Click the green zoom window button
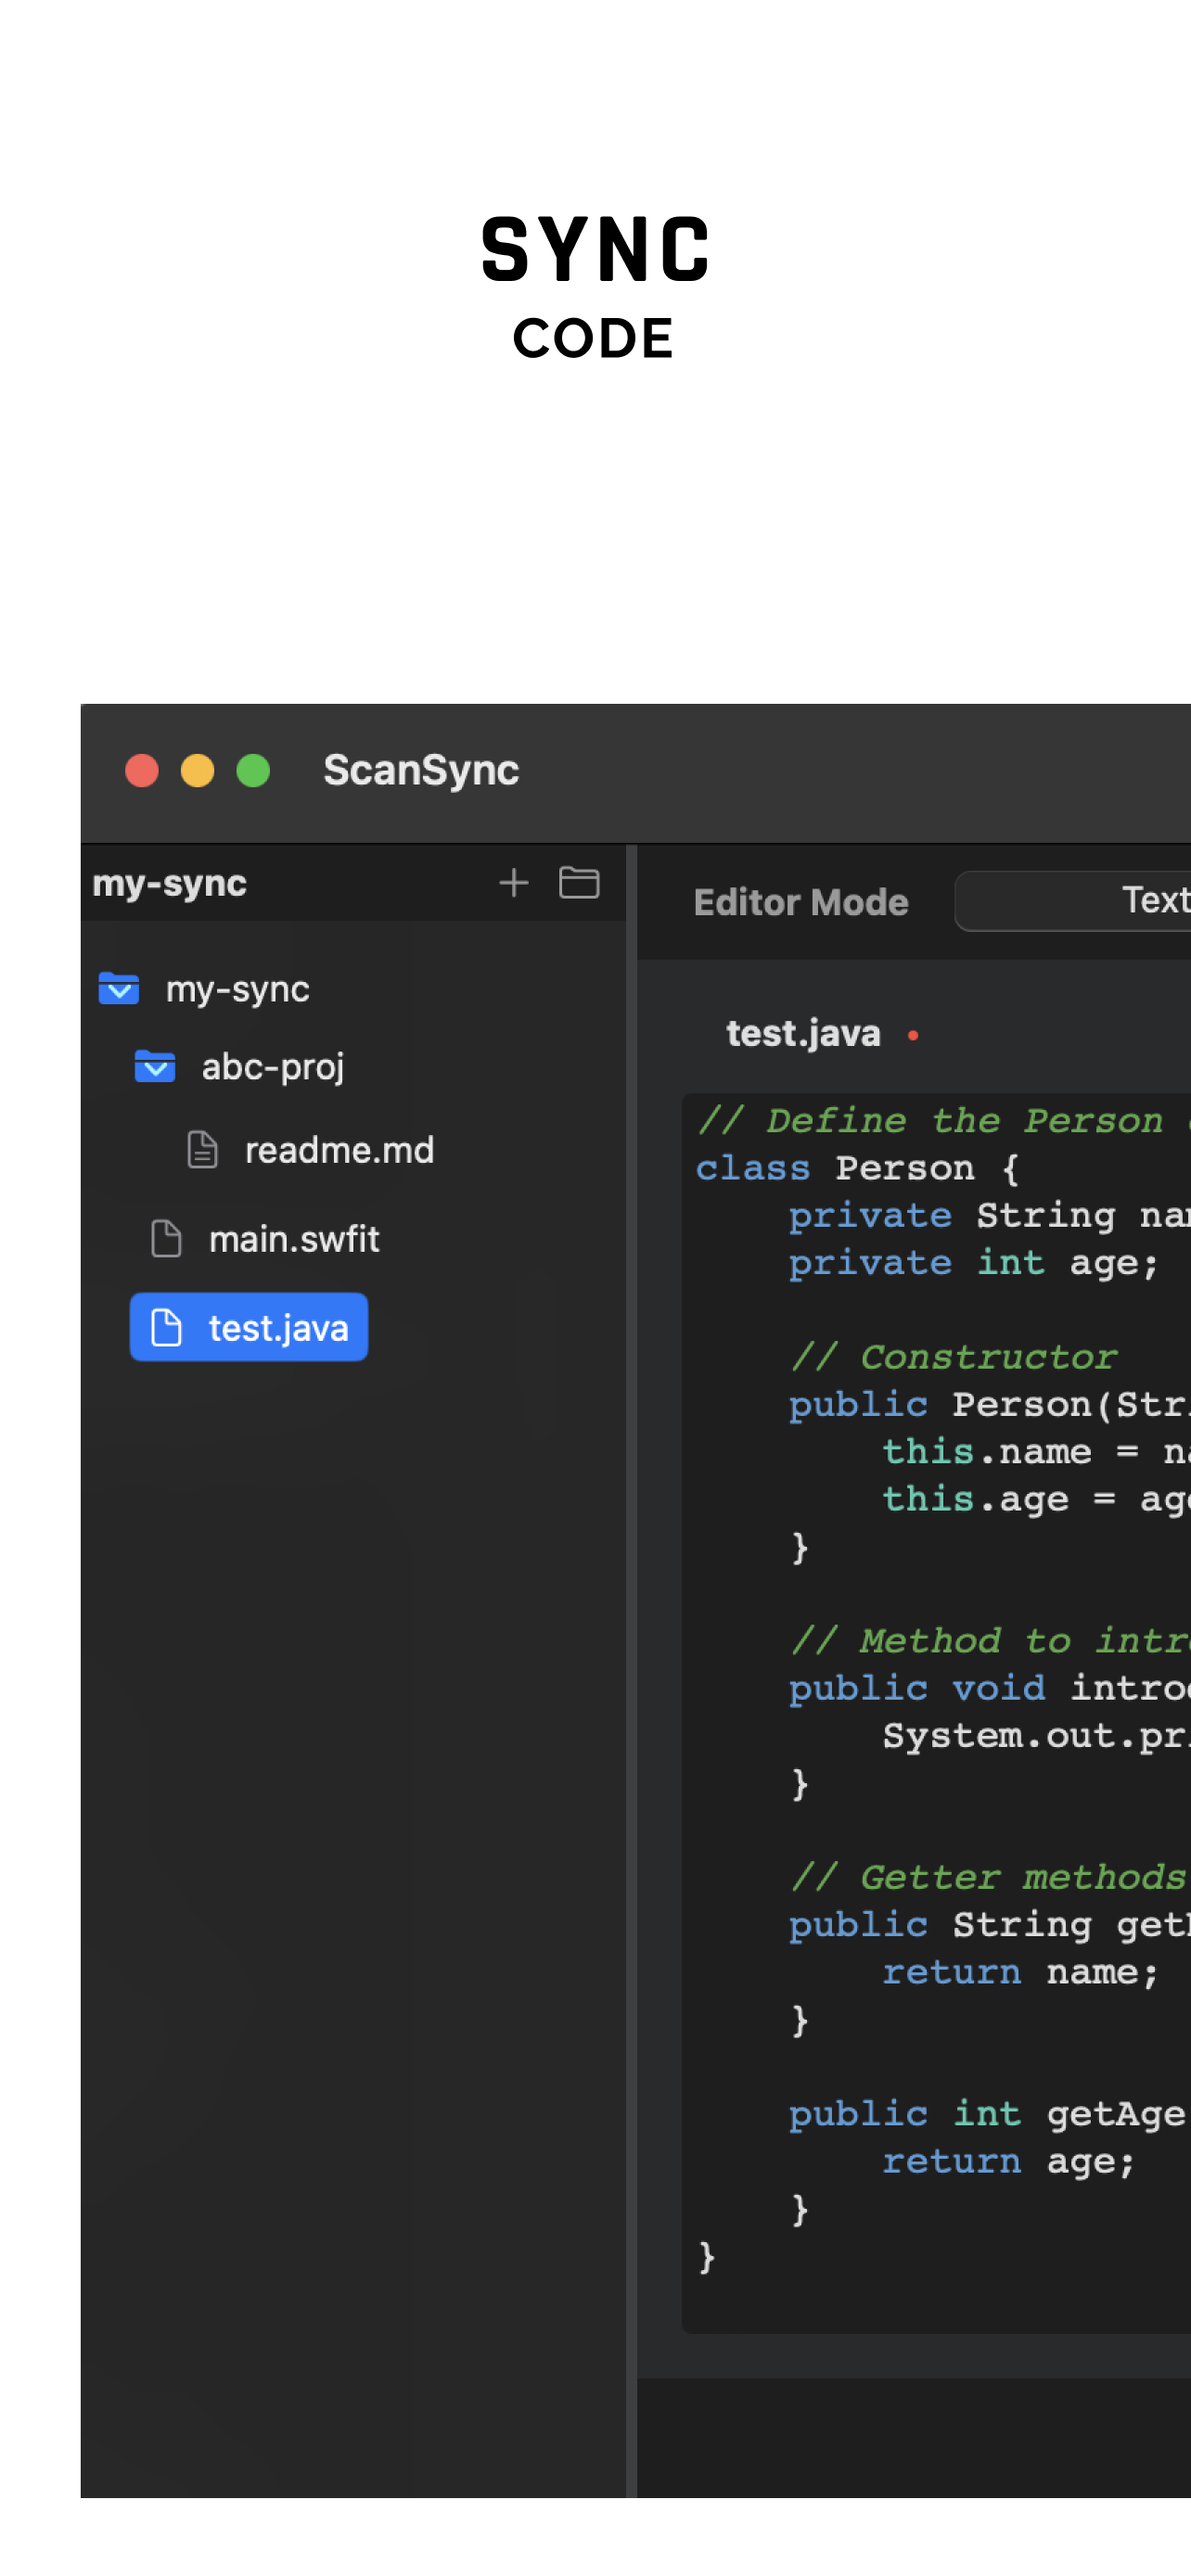 [x=253, y=770]
